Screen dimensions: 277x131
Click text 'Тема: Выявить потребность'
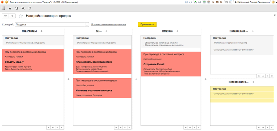19,69
